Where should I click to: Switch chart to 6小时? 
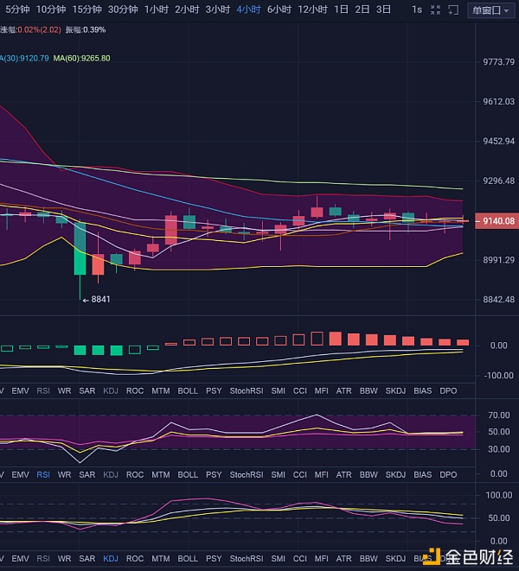click(x=279, y=10)
